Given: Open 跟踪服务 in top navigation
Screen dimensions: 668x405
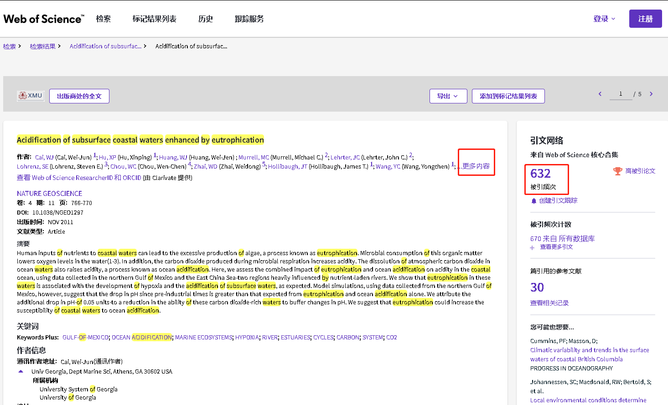Looking at the screenshot, I should pyautogui.click(x=249, y=19).
